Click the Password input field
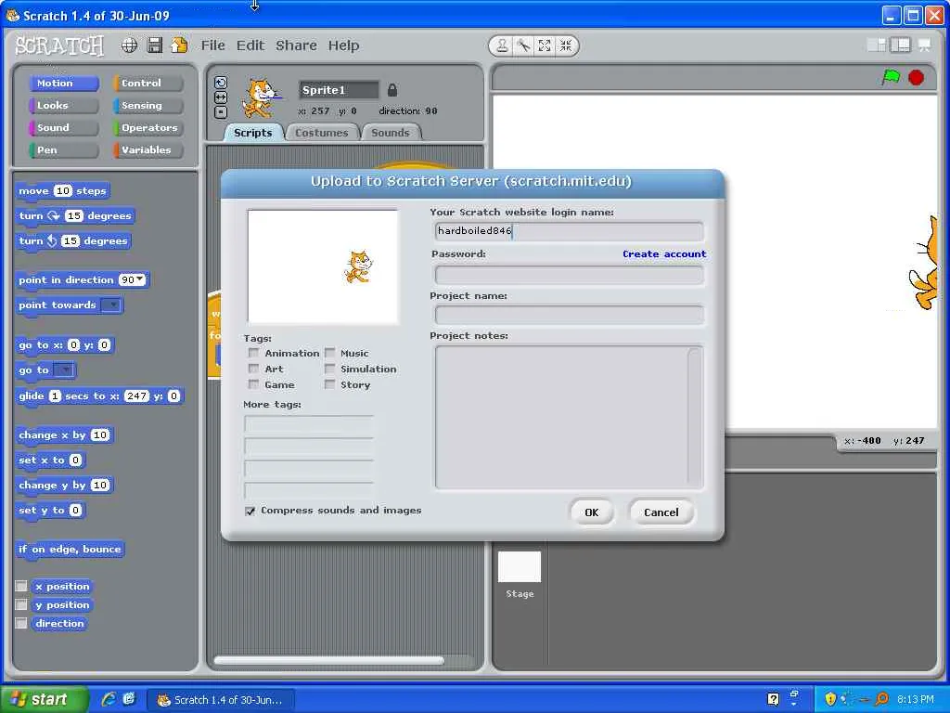950x713 pixels. [569, 275]
